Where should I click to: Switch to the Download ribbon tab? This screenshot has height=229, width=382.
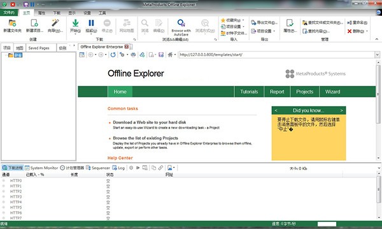point(57,13)
